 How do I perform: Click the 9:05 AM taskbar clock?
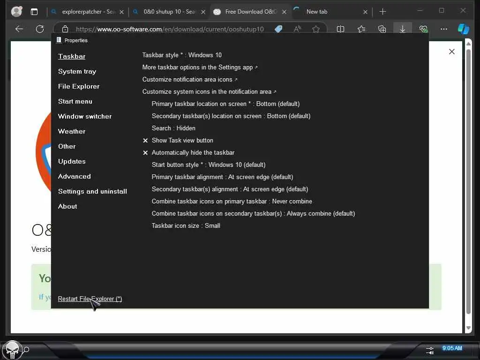tap(452, 348)
